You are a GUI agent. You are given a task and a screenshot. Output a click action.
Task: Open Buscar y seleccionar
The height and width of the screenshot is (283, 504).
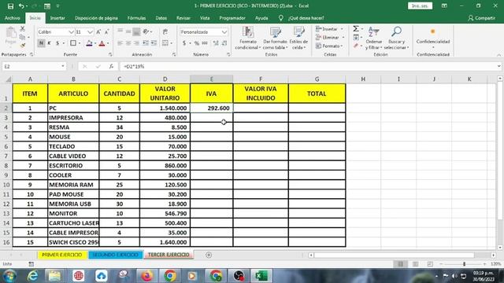[396, 38]
